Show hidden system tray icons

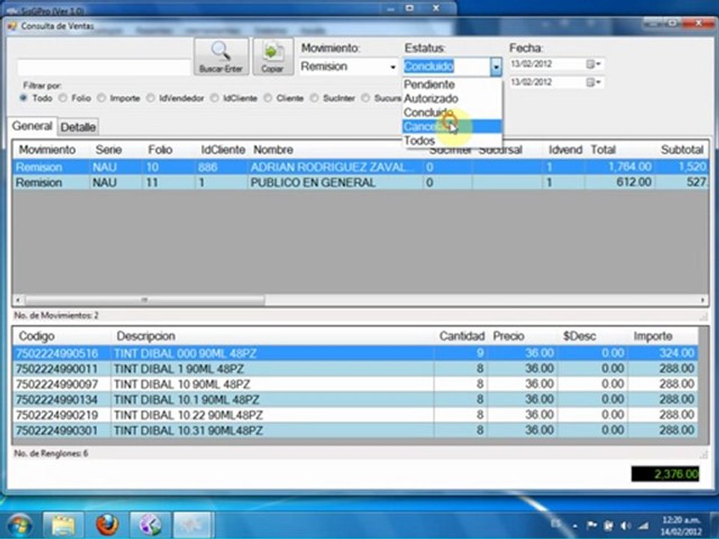575,526
